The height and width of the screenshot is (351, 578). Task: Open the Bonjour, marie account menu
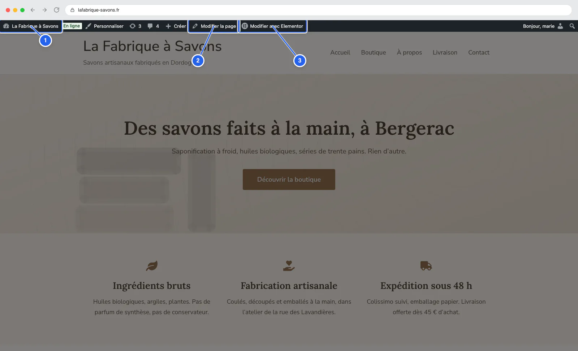[x=543, y=26]
